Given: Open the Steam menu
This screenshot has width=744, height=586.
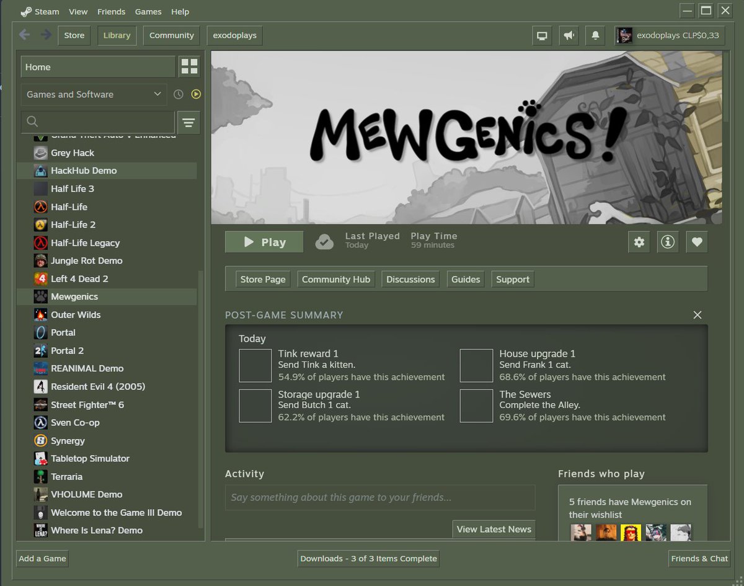Looking at the screenshot, I should tap(40, 12).
